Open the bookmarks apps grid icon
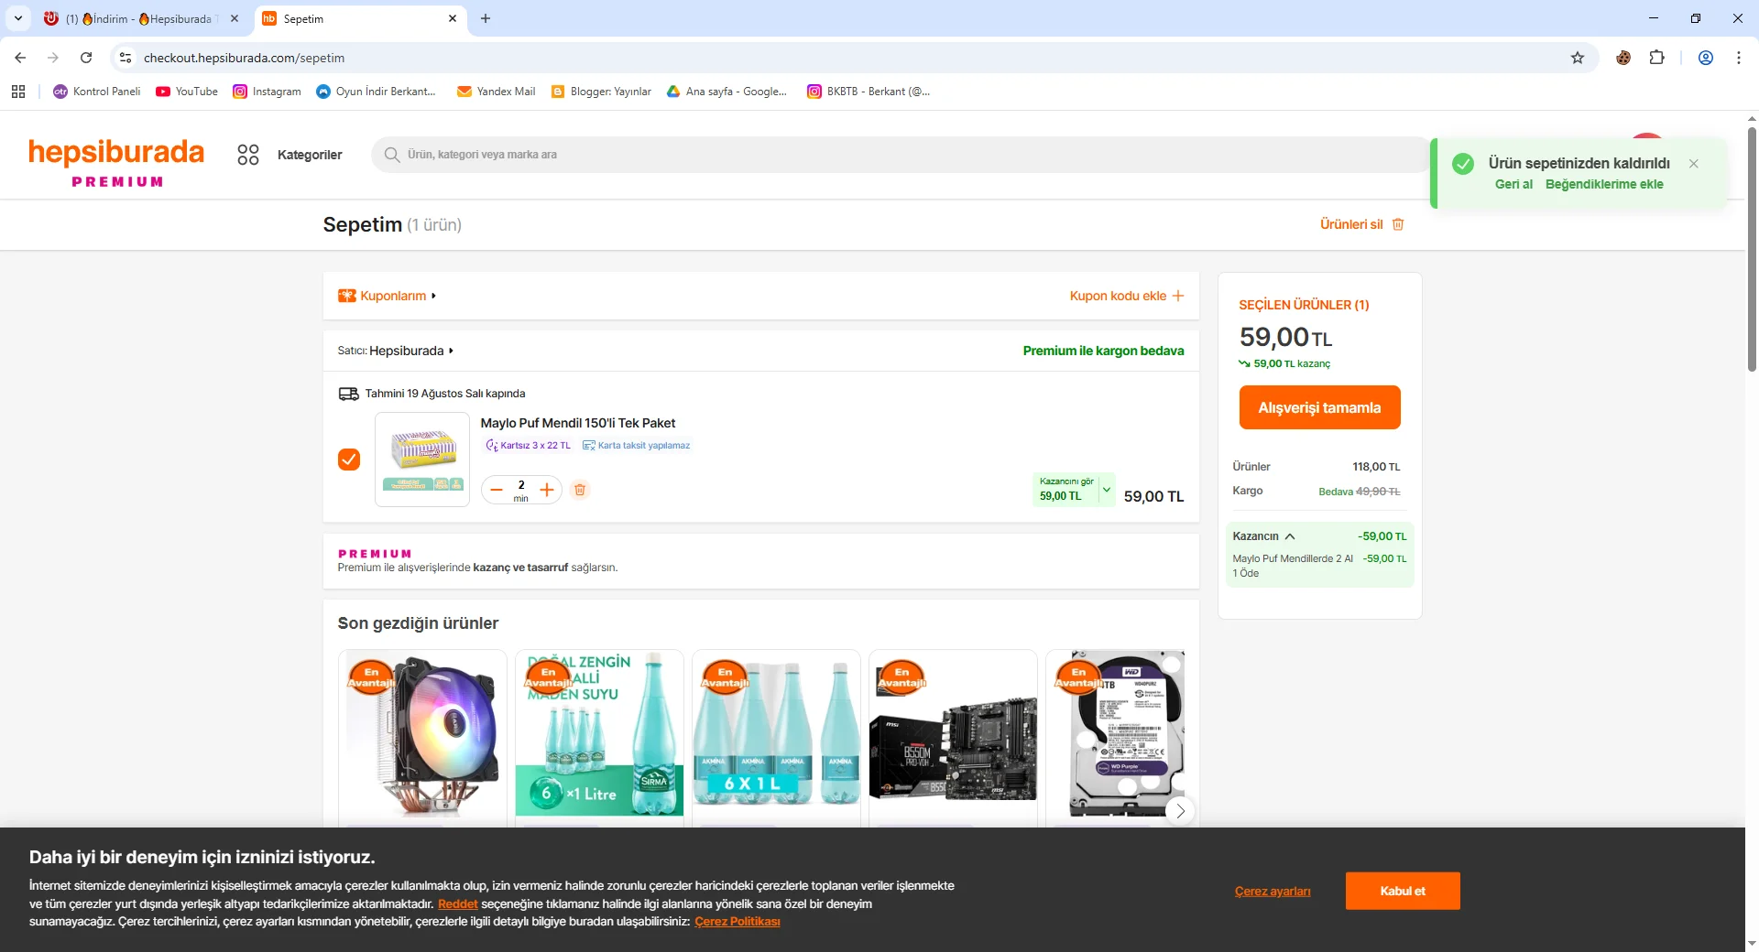1759x952 pixels. pos(18,92)
